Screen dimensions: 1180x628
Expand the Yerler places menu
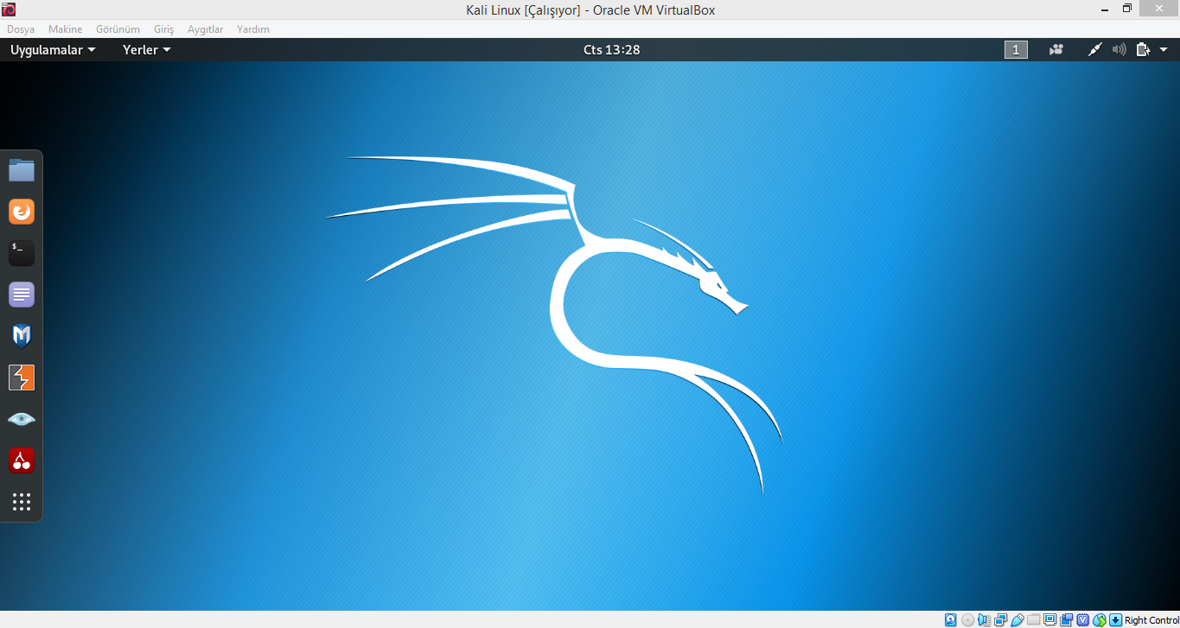[x=147, y=50]
